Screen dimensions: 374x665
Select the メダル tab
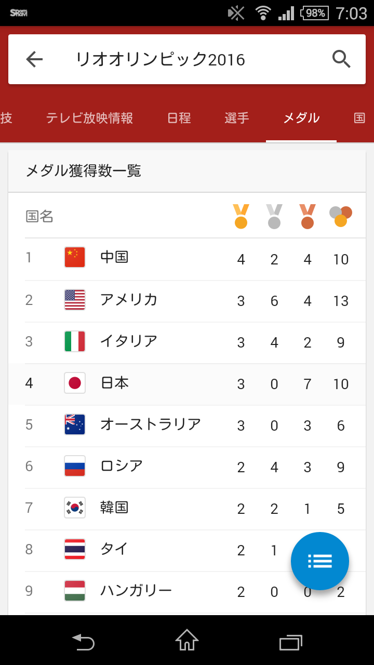tap(301, 118)
